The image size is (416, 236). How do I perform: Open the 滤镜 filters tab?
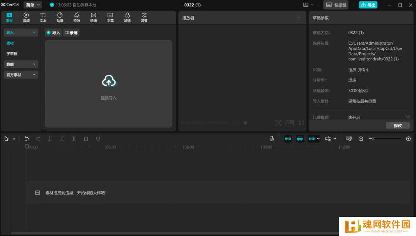pyautogui.click(x=127, y=17)
